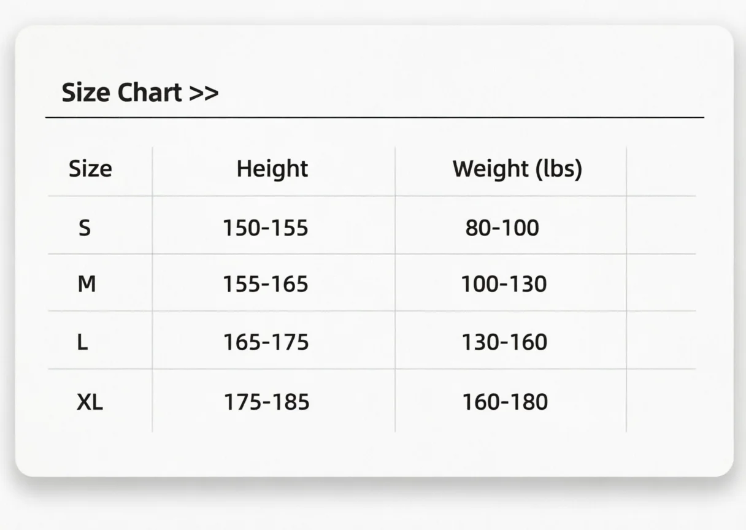746x530 pixels.
Task: Click the empty cell beside 160-180
Action: click(661, 401)
